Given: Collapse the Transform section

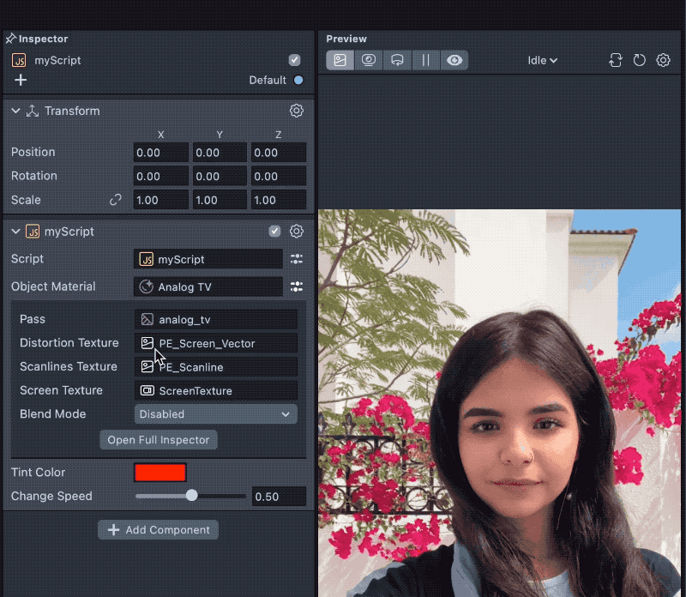Looking at the screenshot, I should 16,111.
